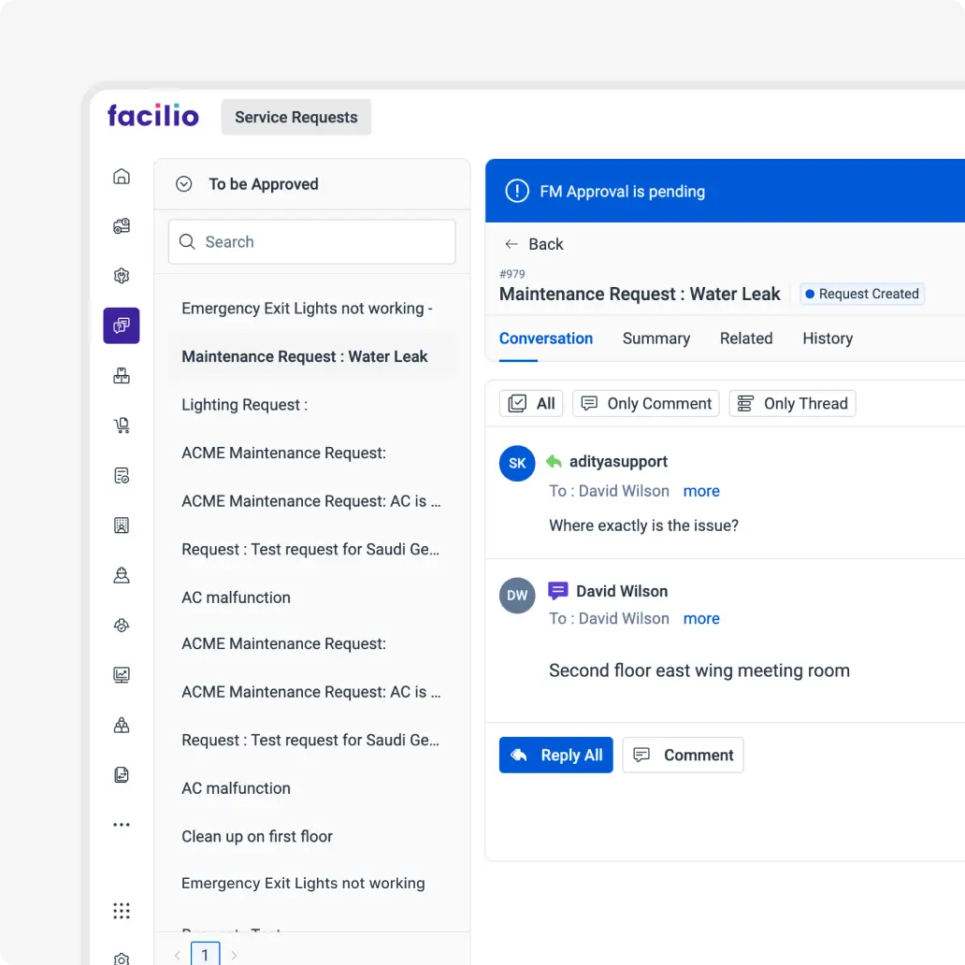Expand the To be Approved list dropdown
Image resolution: width=965 pixels, height=965 pixels.
(184, 184)
